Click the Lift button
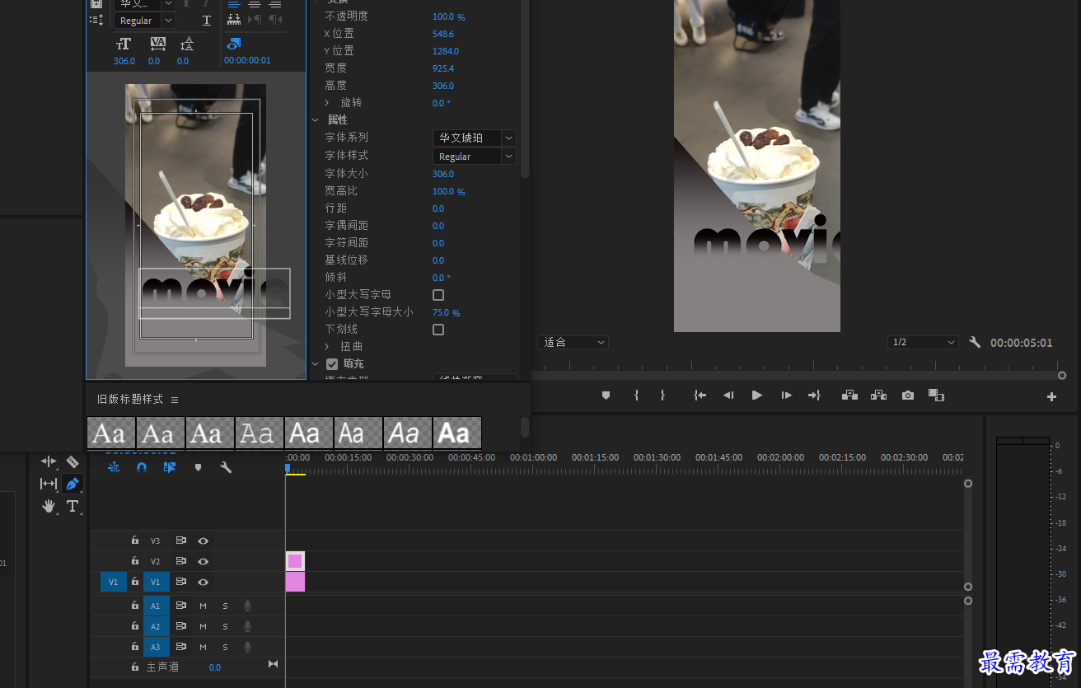The image size is (1081, 688). (849, 395)
